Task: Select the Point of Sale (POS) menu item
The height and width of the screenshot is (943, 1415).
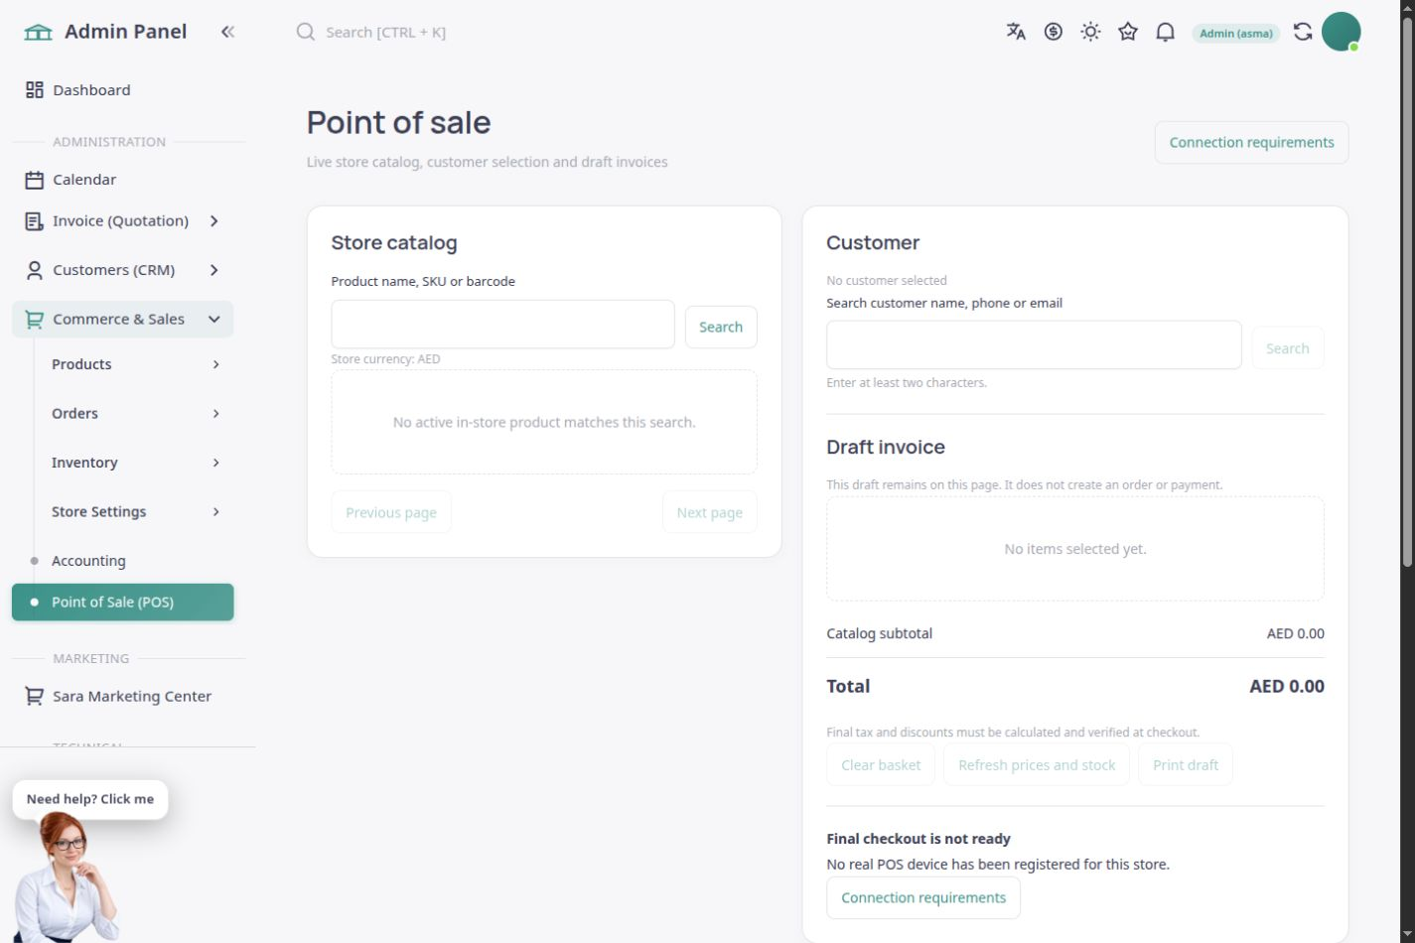Action: tap(123, 603)
